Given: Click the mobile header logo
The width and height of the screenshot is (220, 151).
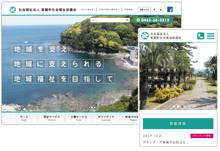Looking at the screenshot, I should tap(145, 35).
